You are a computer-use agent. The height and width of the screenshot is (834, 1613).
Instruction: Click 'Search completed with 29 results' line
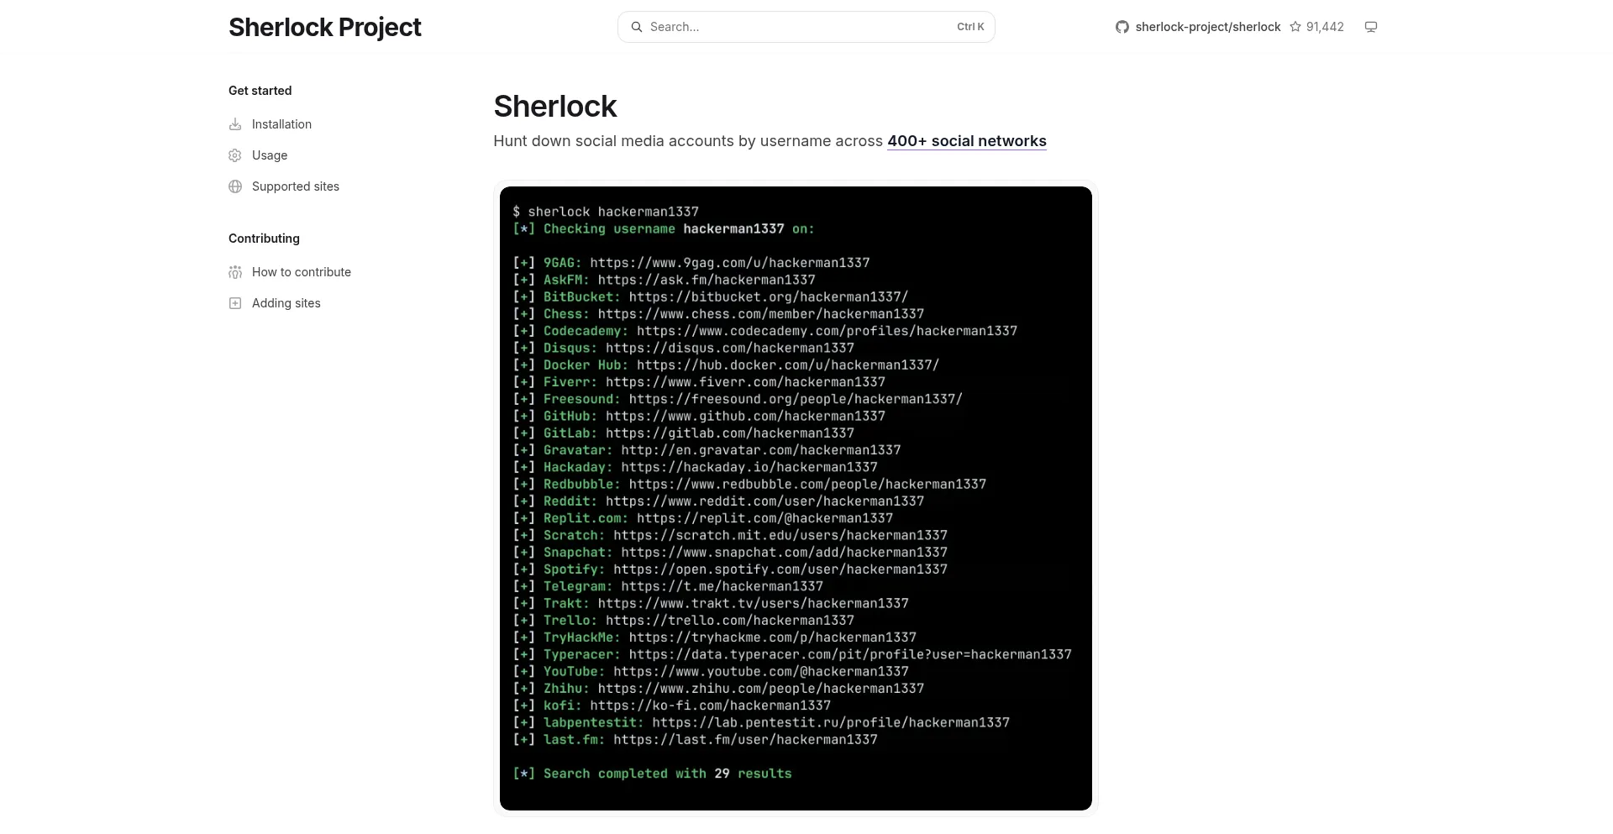tap(652, 774)
